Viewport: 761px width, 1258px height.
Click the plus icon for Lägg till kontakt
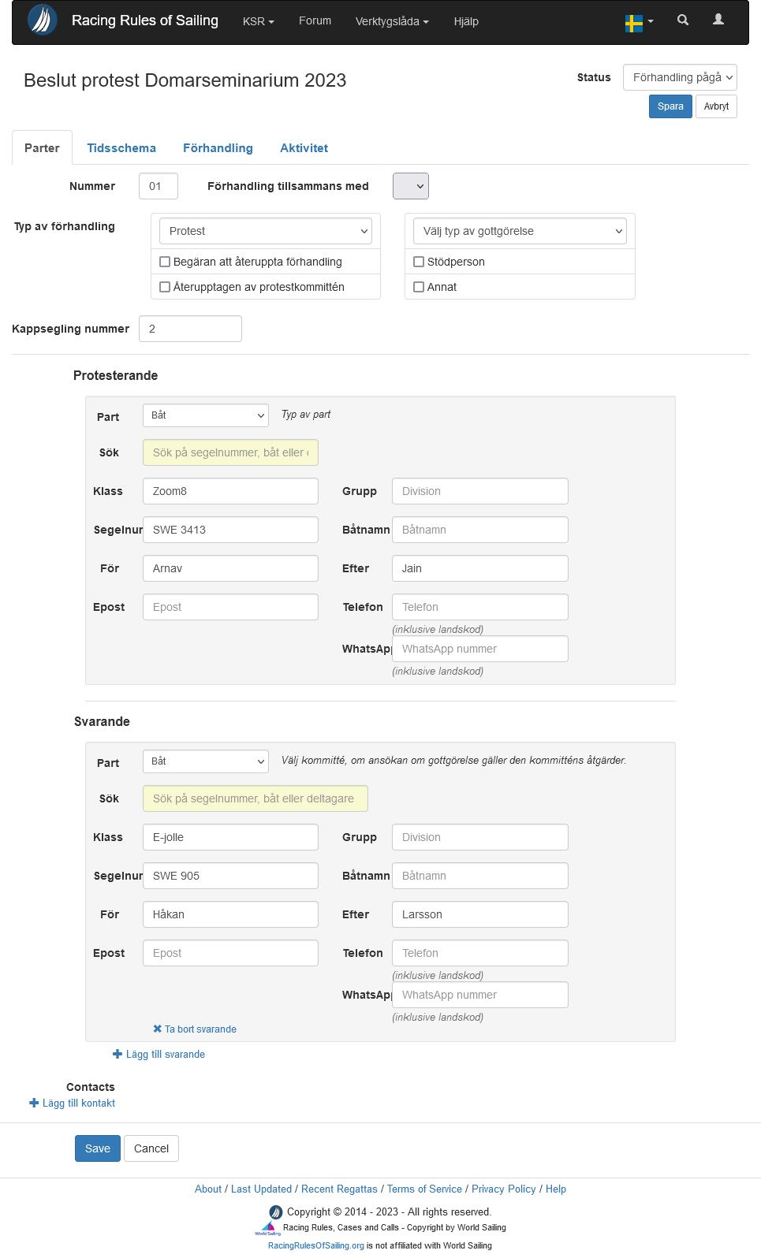(x=34, y=1103)
